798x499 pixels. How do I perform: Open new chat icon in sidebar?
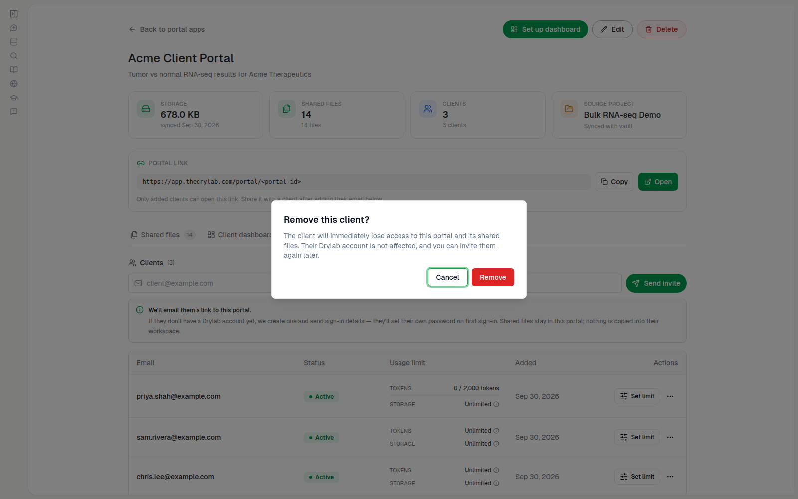tap(14, 28)
